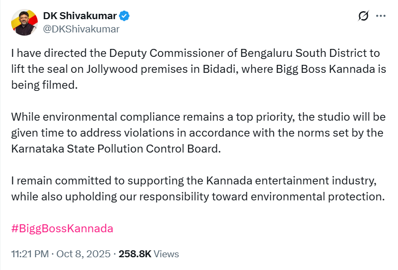Viewport: 398px width, 270px height.
Task: Open the #BiggBossKannada hashtag
Action: coord(62,229)
